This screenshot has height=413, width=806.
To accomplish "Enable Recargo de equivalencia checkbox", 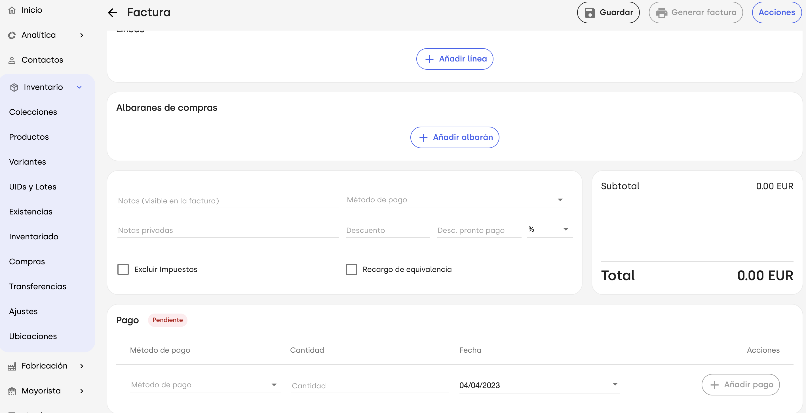I will [x=351, y=269].
